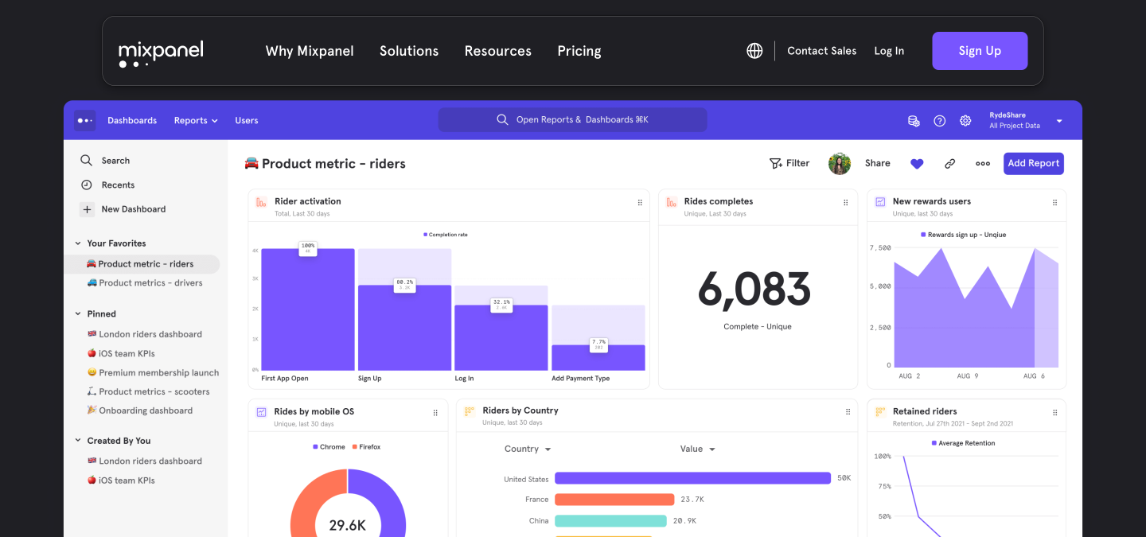The width and height of the screenshot is (1146, 537).
Task: Open iOS team KPIs under Pinned
Action: tap(121, 354)
